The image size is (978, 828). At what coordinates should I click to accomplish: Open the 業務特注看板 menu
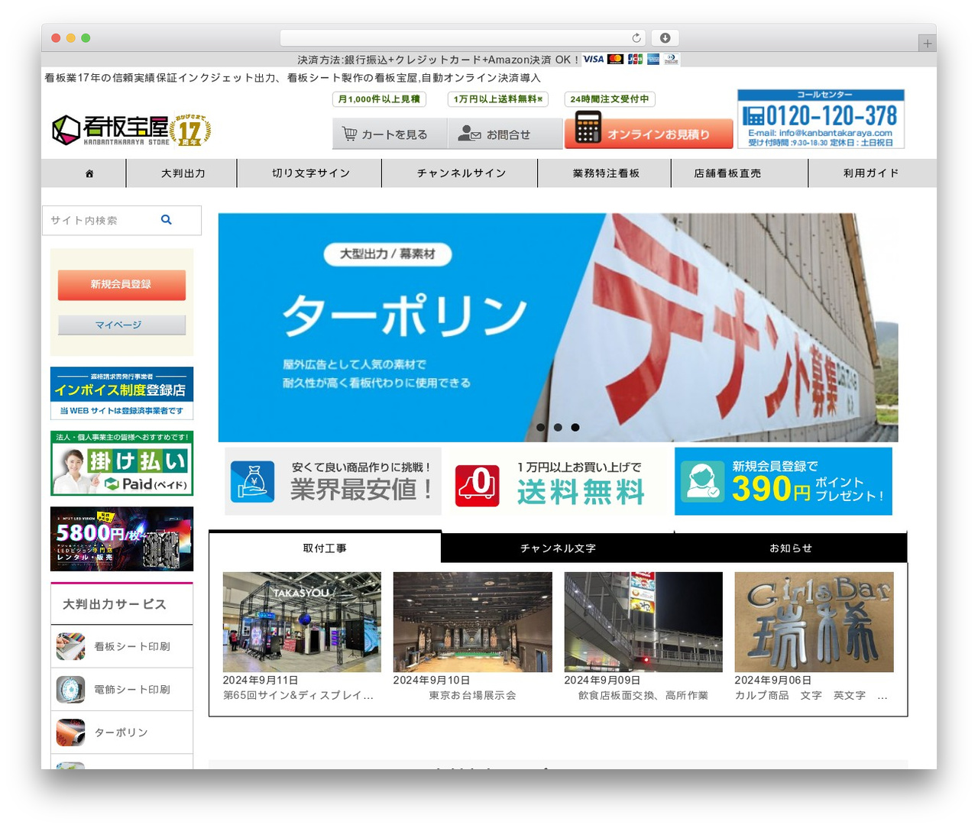pos(604,173)
